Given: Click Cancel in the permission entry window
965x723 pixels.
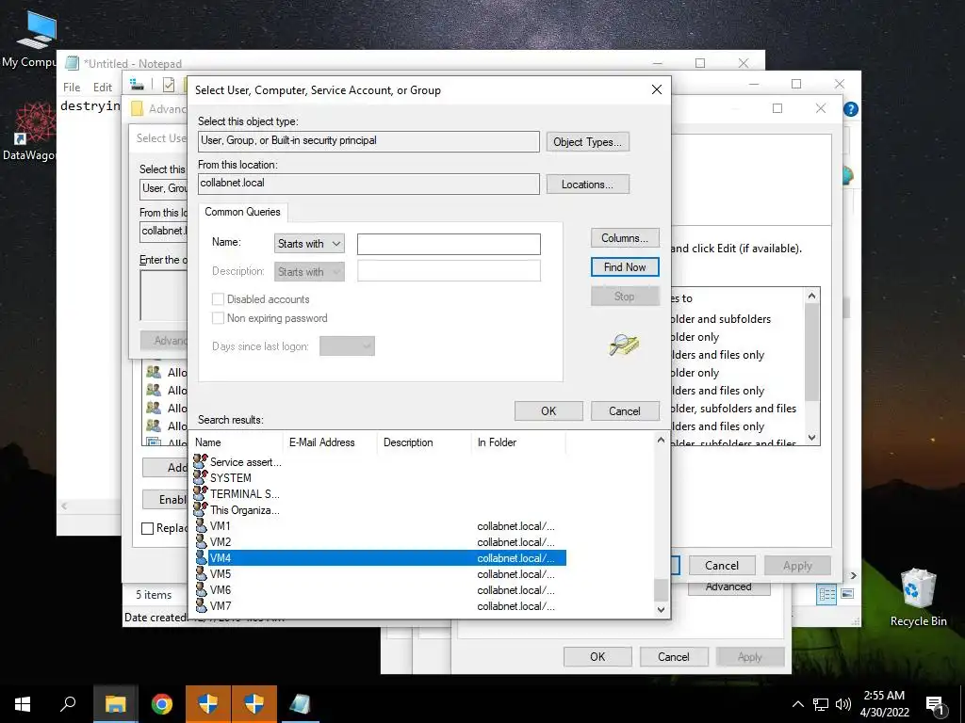Looking at the screenshot, I should tap(721, 566).
